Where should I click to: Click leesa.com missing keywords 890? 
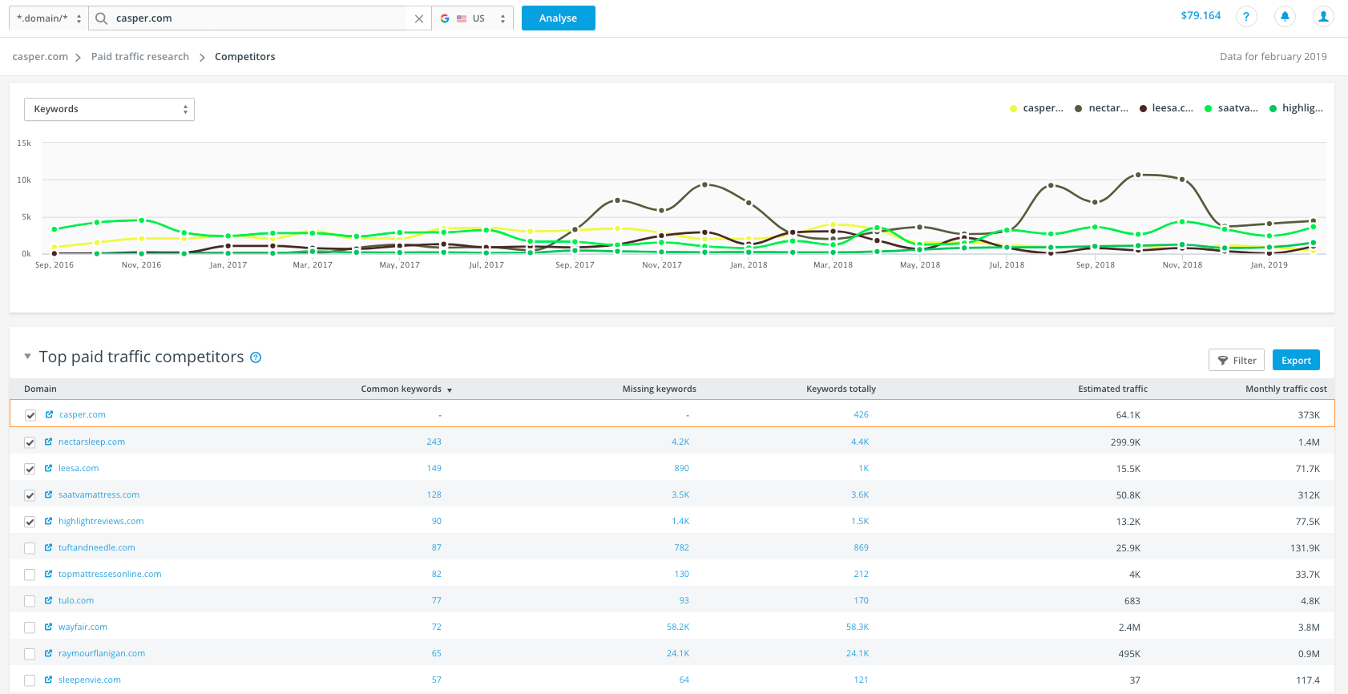point(681,468)
